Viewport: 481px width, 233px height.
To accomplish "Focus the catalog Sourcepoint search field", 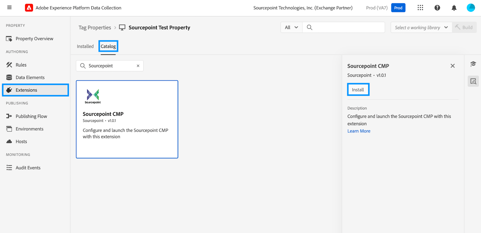I will click(110, 66).
